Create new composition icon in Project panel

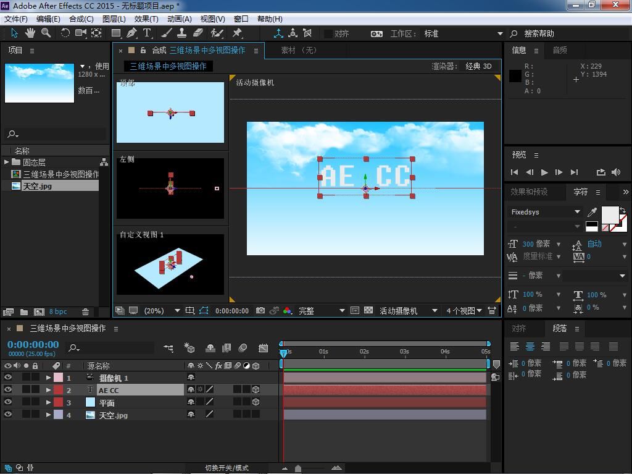[39, 311]
